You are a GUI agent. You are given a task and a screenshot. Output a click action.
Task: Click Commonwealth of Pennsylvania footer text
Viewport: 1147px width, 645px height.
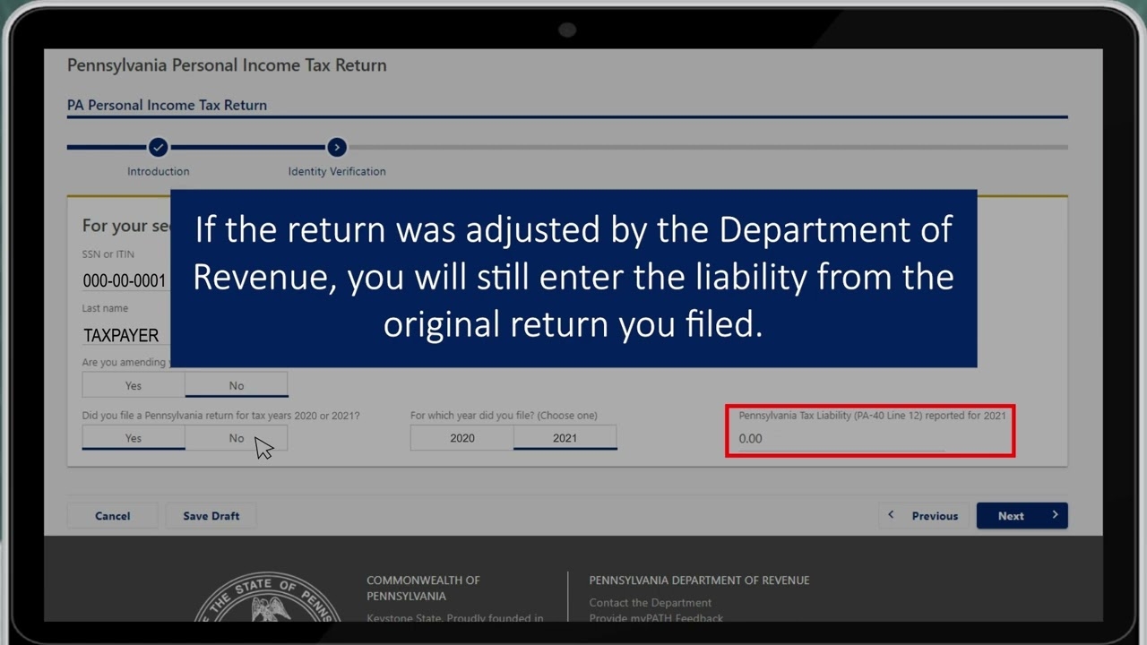[423, 588]
